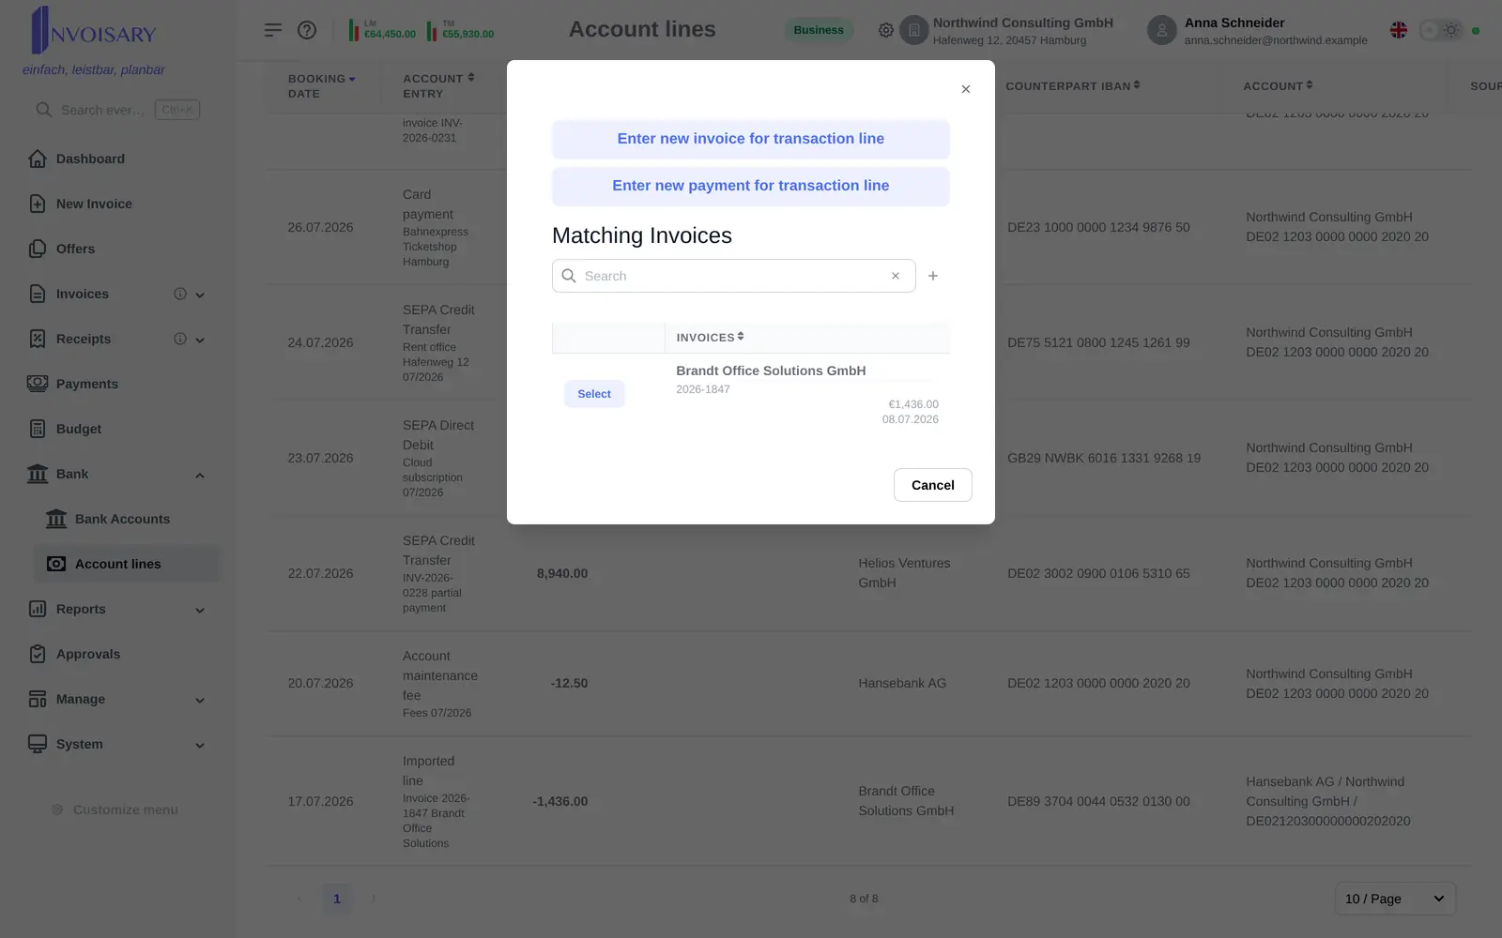Click the System monitor icon

[x=38, y=744]
